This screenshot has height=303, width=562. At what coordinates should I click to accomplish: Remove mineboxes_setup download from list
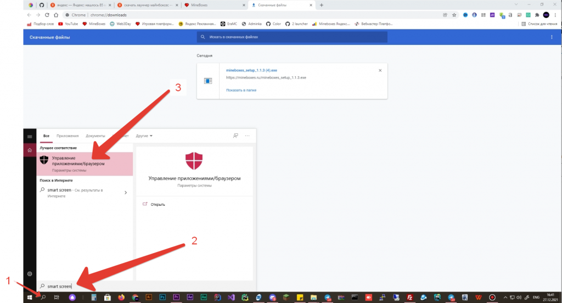[380, 70]
